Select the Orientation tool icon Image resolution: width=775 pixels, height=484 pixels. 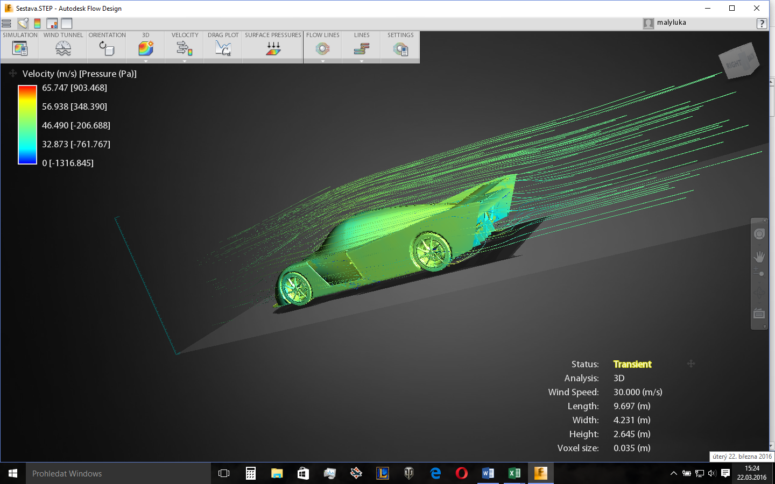coord(107,48)
